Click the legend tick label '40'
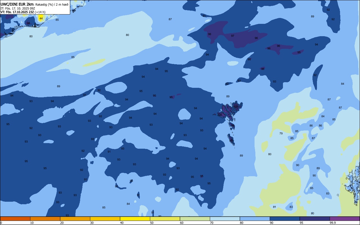This screenshot has height=225, width=360. (x=122, y=223)
